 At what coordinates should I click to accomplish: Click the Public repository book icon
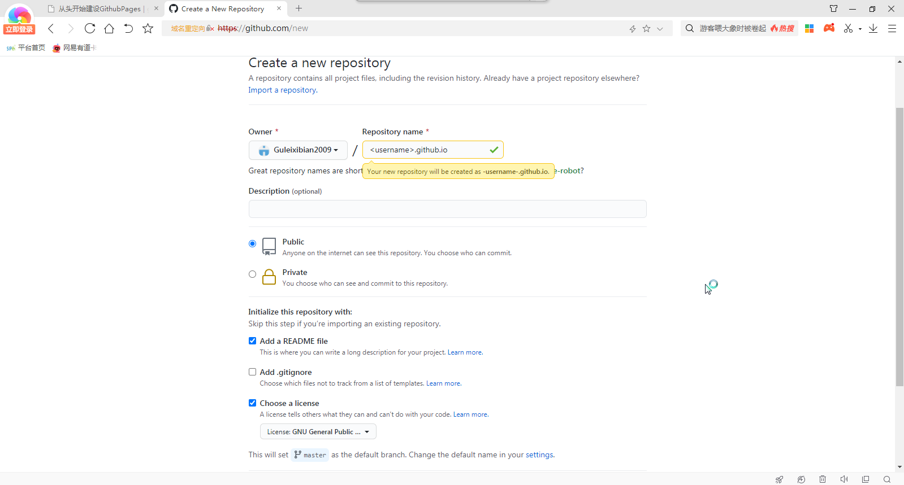point(269,247)
